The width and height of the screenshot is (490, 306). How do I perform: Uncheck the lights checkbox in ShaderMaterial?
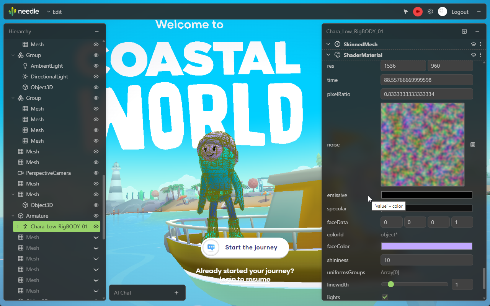tap(385, 297)
